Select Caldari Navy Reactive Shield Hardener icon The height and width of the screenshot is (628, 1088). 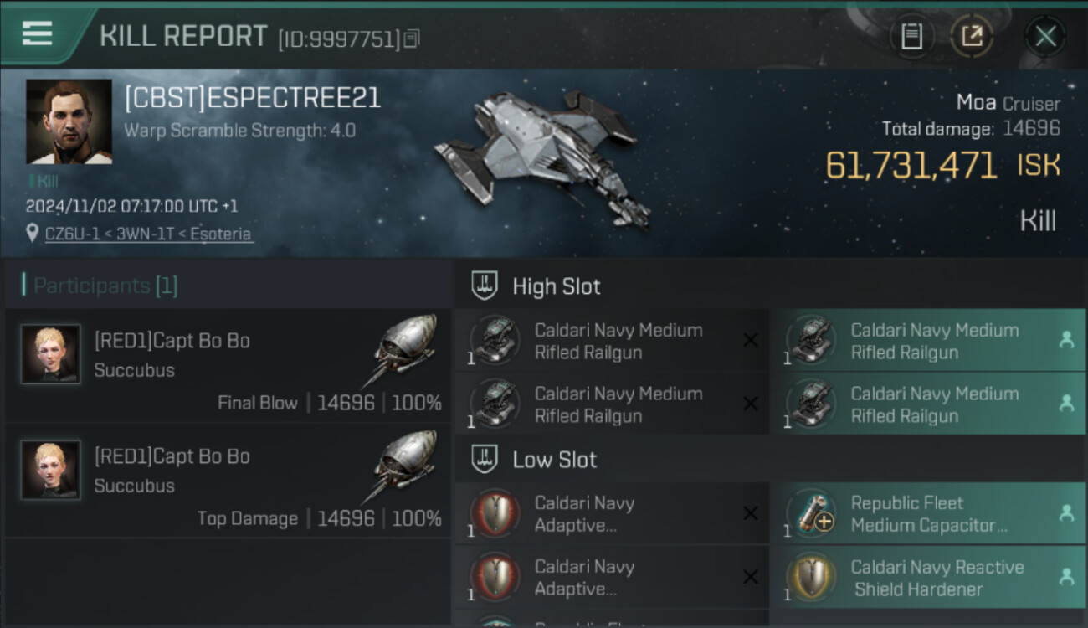[810, 578]
